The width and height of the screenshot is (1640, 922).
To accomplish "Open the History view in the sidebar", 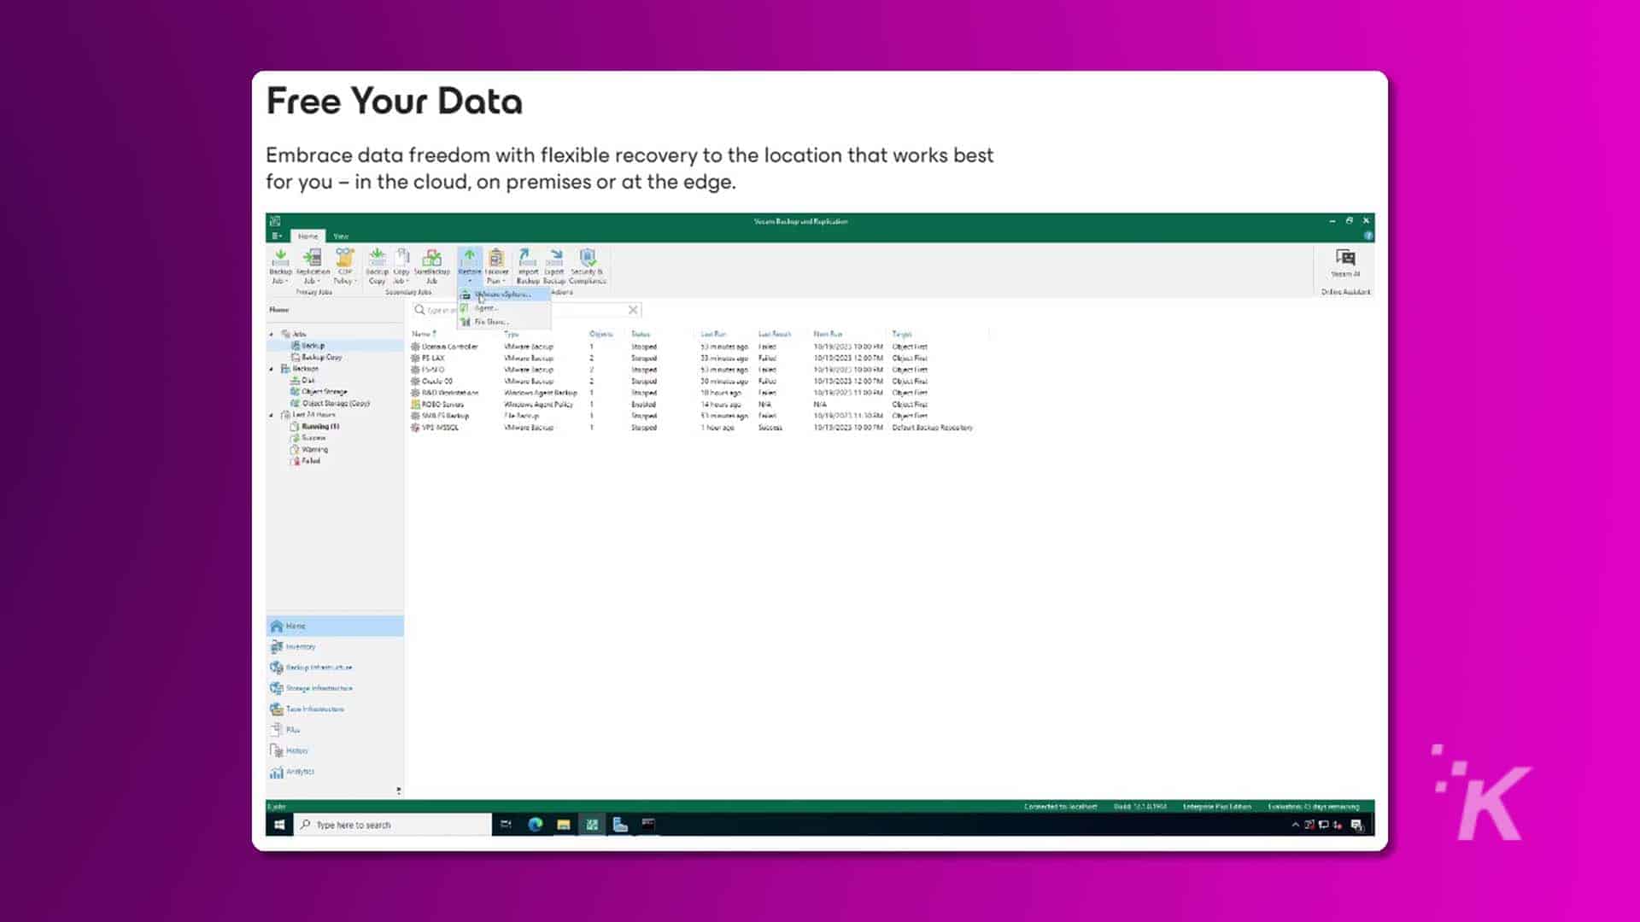I will pos(296,750).
